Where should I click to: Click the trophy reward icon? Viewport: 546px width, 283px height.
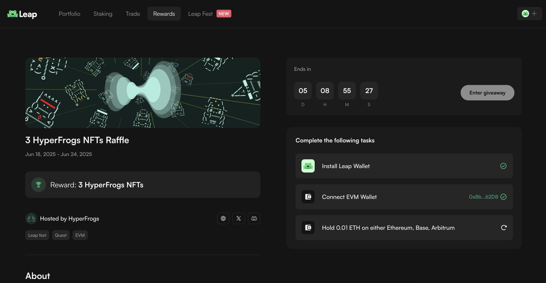point(39,184)
